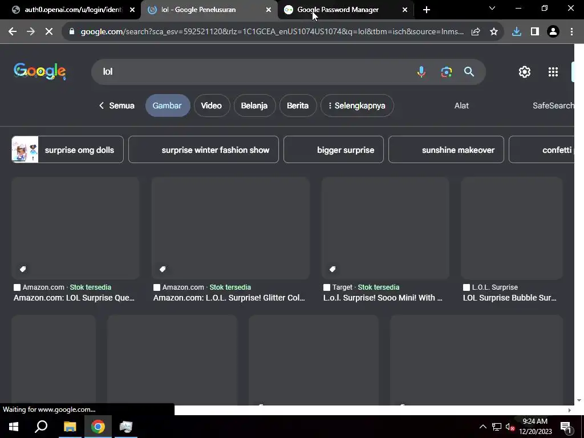
Task: Click the browser forward arrow
Action: click(x=31, y=32)
